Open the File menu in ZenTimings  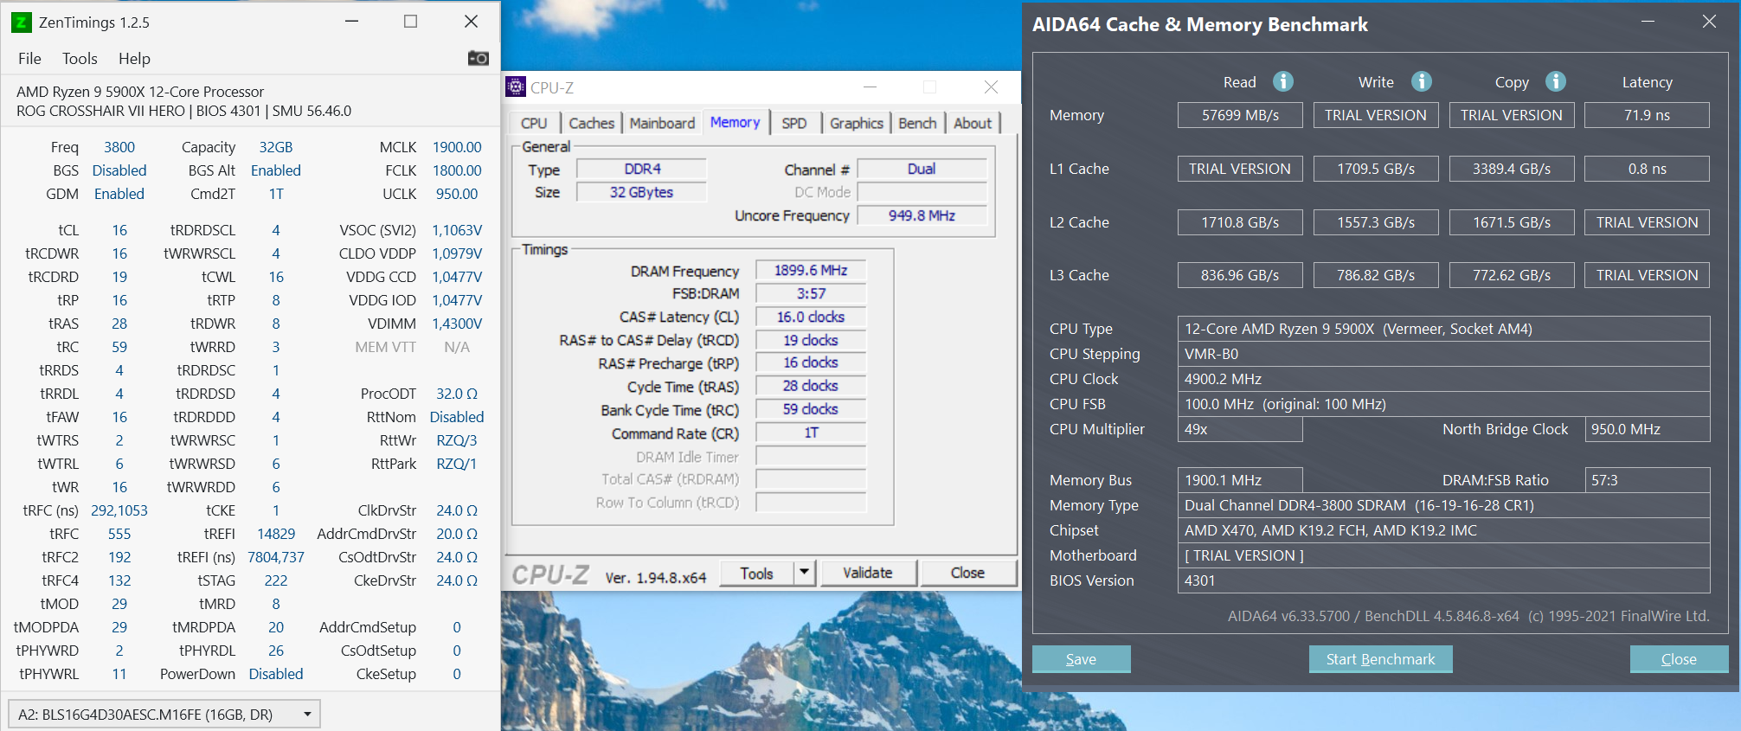[x=29, y=58]
